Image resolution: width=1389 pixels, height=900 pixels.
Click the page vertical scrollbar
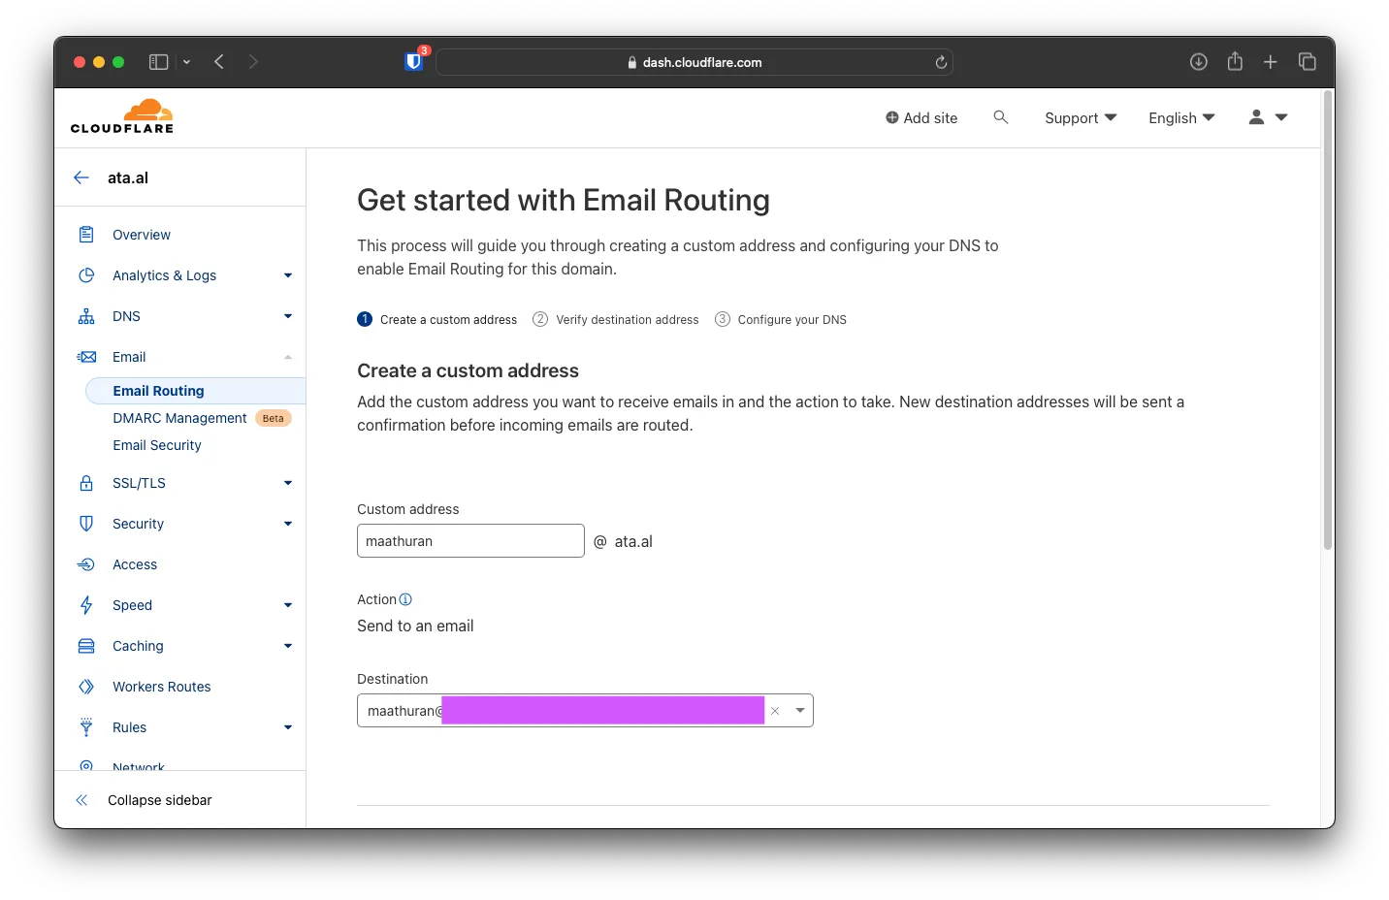1328,320
